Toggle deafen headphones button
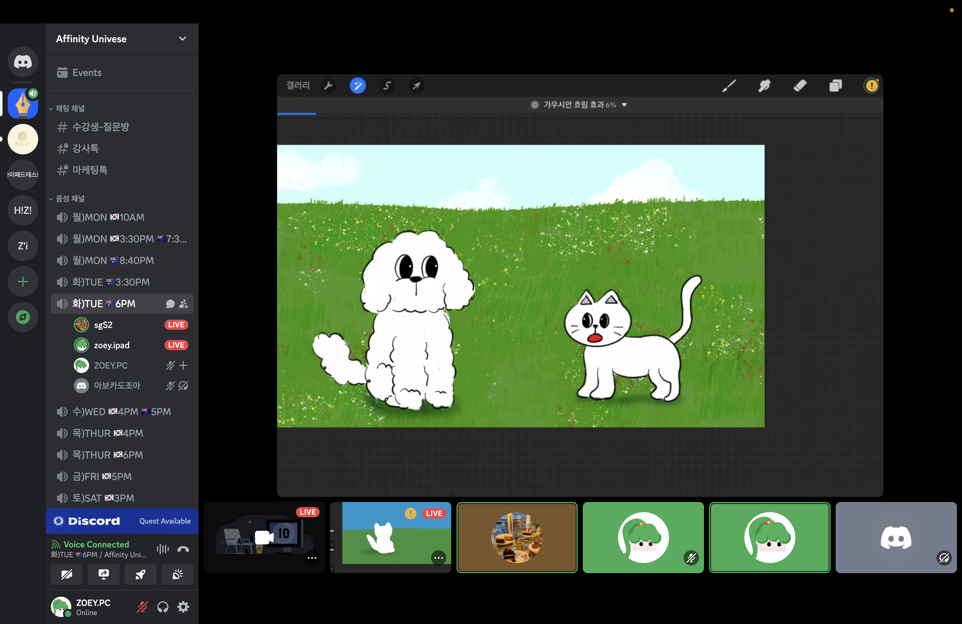Viewport: 962px width, 624px height. tap(163, 607)
